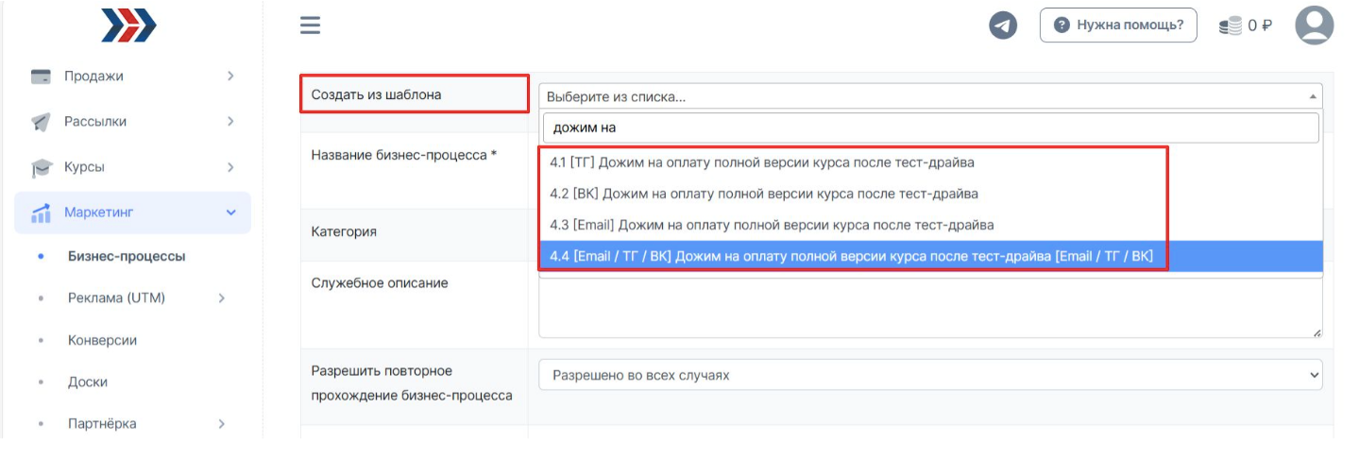Viewport: 1359px width, 476px height.
Task: Select the 4.1 [ТГ] Дожим template
Action: (761, 162)
